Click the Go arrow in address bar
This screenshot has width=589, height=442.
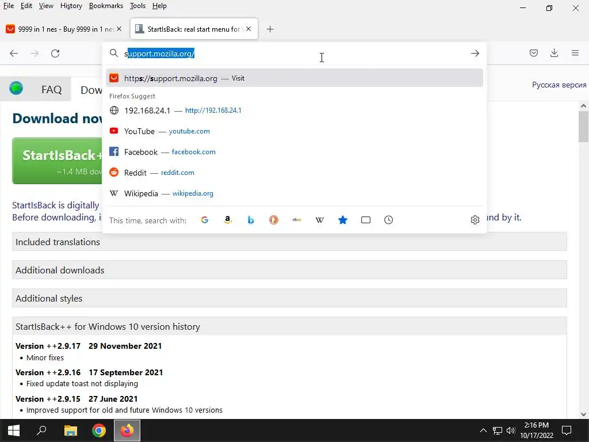[x=475, y=54]
